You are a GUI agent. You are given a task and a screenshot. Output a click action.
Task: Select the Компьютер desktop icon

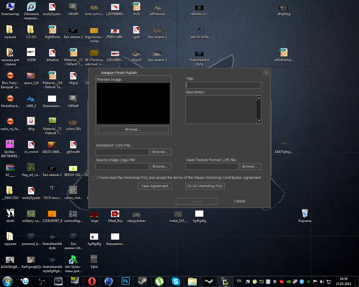10,9
